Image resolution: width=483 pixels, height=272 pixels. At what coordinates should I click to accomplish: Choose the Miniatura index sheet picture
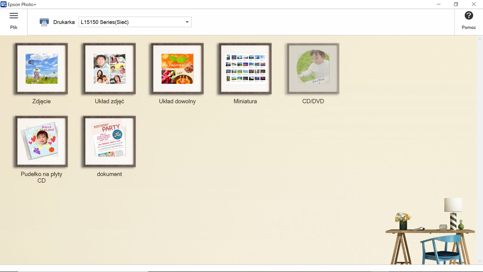coord(245,69)
